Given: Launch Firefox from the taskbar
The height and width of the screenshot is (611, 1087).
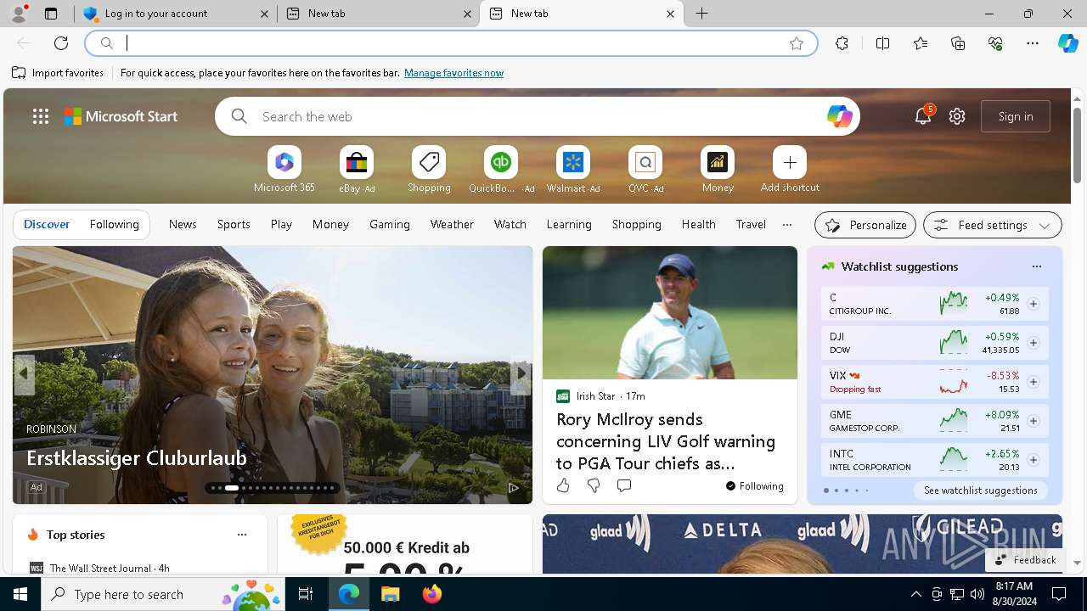Looking at the screenshot, I should [432, 594].
